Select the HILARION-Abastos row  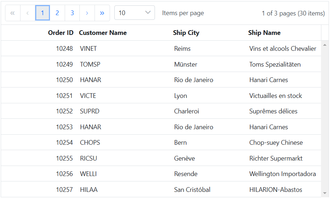[x=161, y=189]
